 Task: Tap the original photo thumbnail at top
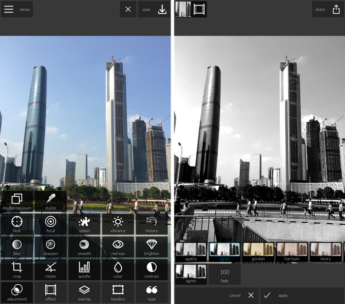[x=183, y=9]
